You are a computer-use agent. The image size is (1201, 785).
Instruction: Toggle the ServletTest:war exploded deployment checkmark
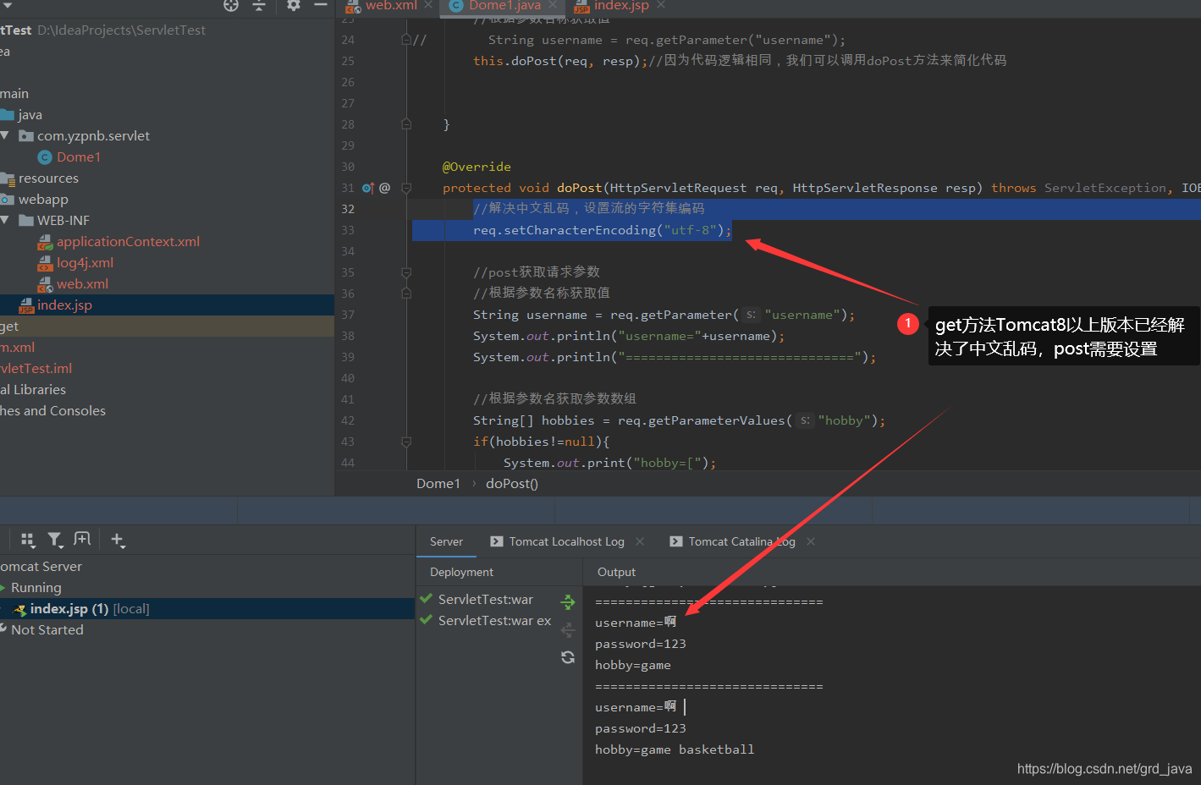point(427,620)
